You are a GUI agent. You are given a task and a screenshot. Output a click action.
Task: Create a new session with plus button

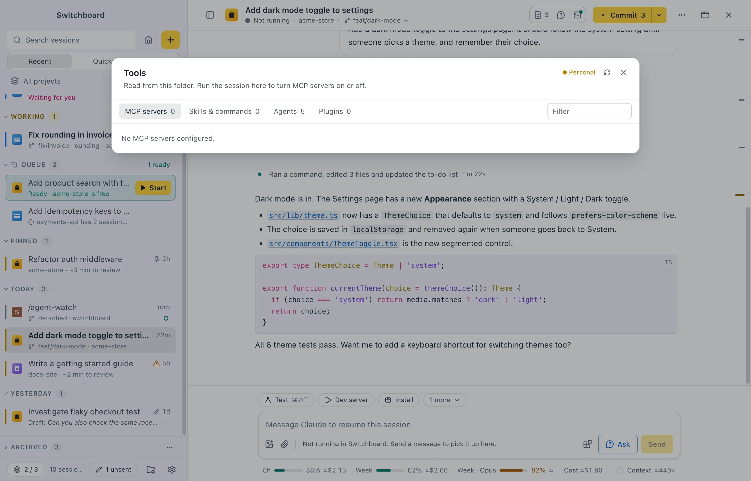point(170,40)
